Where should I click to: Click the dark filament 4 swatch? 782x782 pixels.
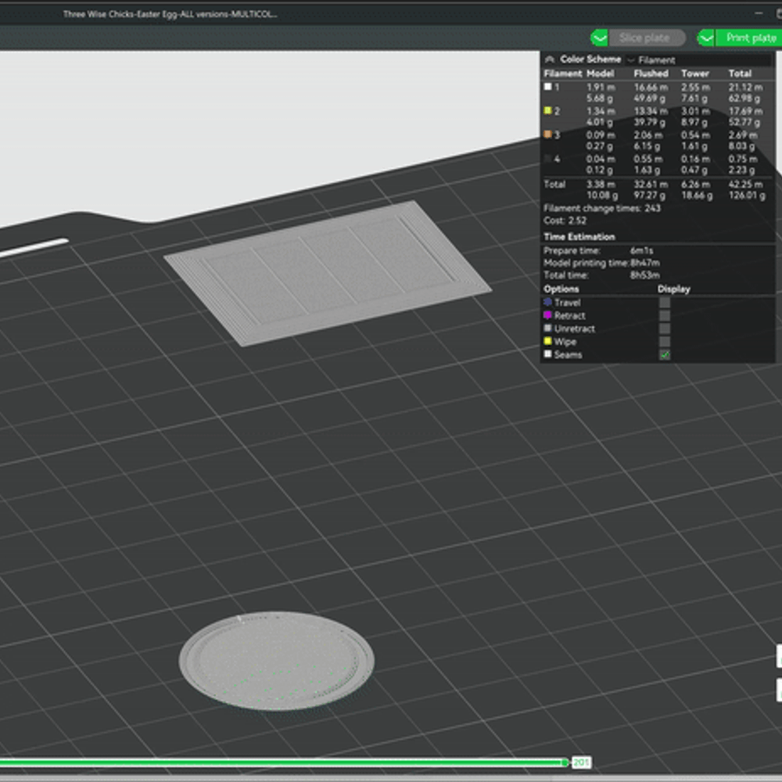pyautogui.click(x=547, y=159)
